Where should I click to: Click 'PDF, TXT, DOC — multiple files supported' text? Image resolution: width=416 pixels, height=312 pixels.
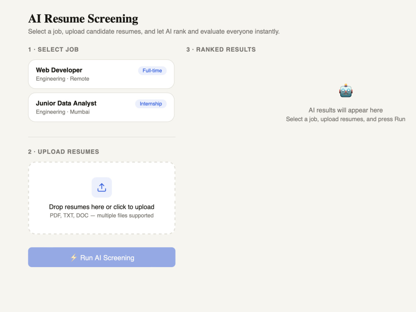coord(102,215)
